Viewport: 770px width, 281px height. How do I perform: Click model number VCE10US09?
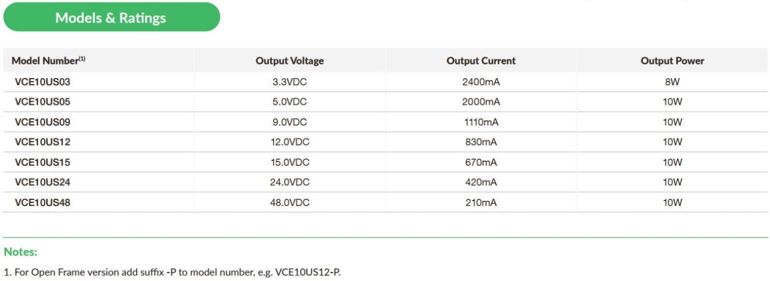click(42, 122)
